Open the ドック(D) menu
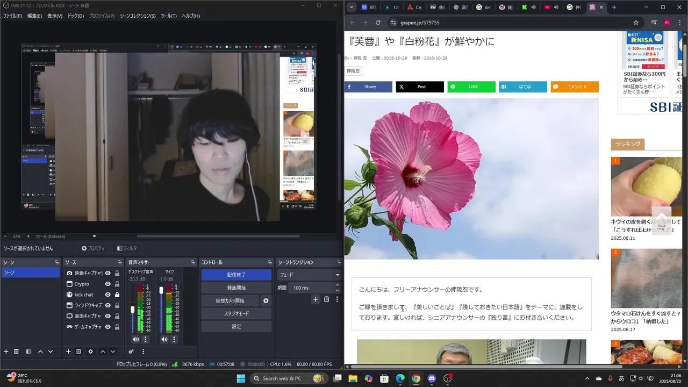This screenshot has height=387, width=688. 76,16
